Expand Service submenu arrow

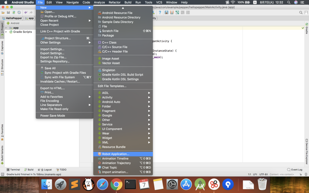coord(149,125)
